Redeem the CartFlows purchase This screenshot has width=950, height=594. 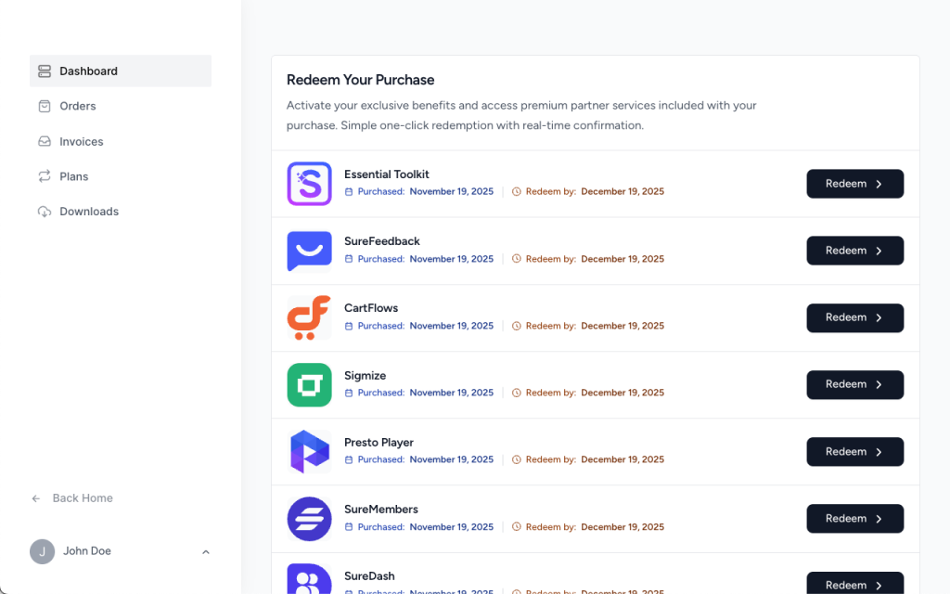[854, 317]
